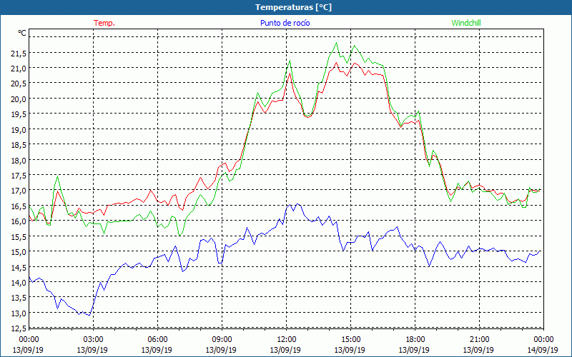Select the red Temp. legend label
The image size is (572, 357).
(104, 23)
